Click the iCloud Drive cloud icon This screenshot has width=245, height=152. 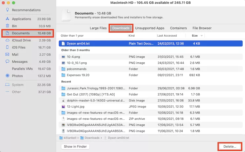(x=7, y=40)
